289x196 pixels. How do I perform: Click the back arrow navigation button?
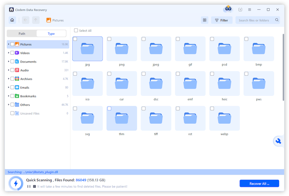pyautogui.click(x=25, y=20)
